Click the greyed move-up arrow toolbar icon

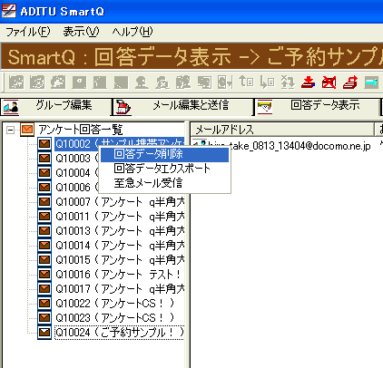(x=246, y=82)
